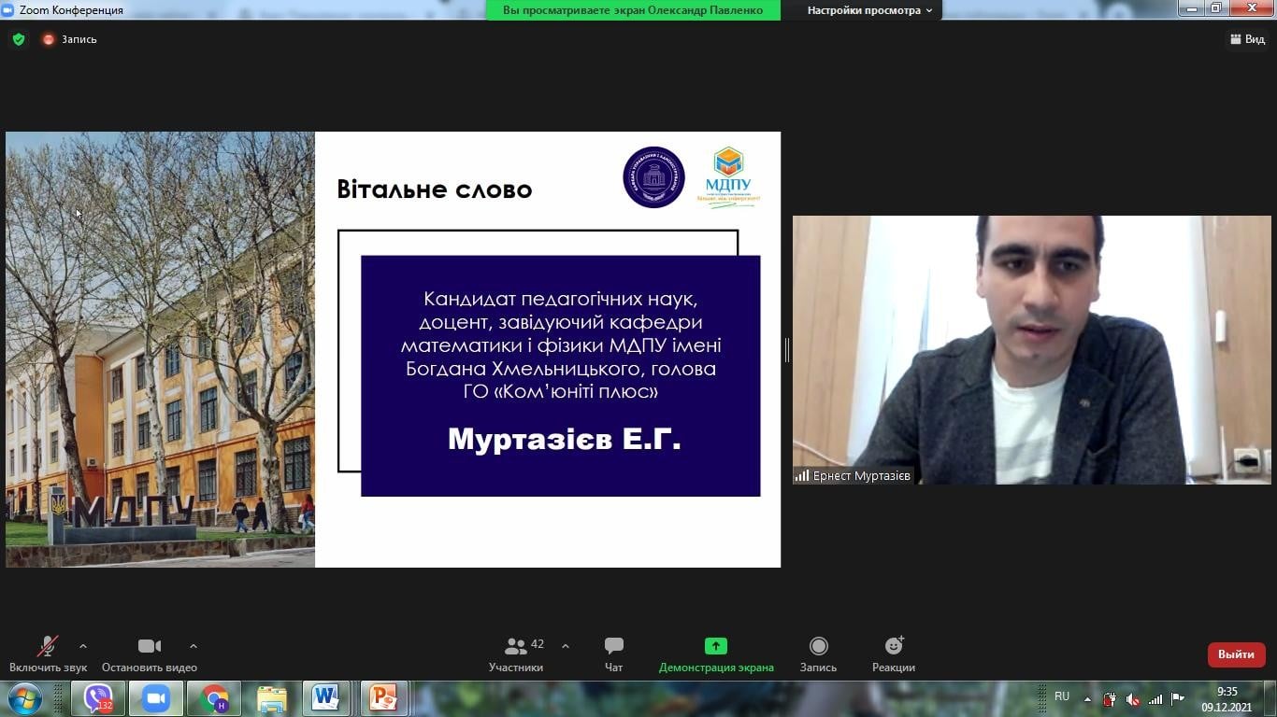
Task: Click the divider handle between slide and video
Action: tap(787, 350)
